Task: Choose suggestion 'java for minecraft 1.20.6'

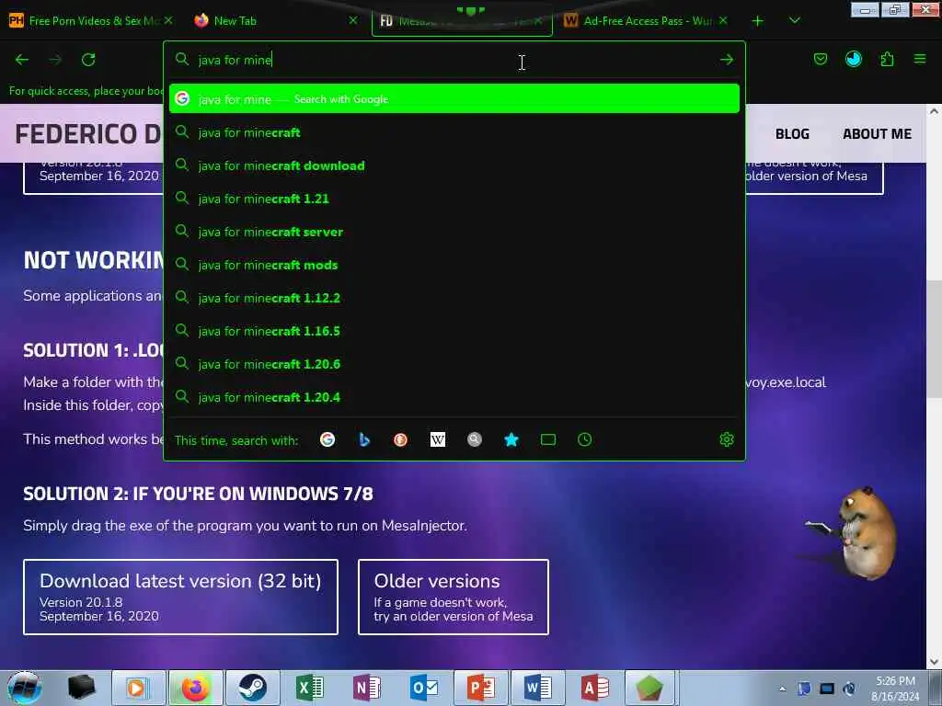Action: pos(454,364)
